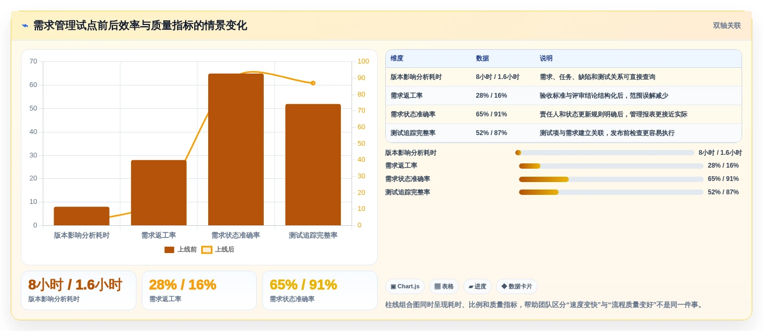Click the footer note starting 柱线组合图同时呈现
Viewport: 763px width, 331px height.
[x=545, y=305]
